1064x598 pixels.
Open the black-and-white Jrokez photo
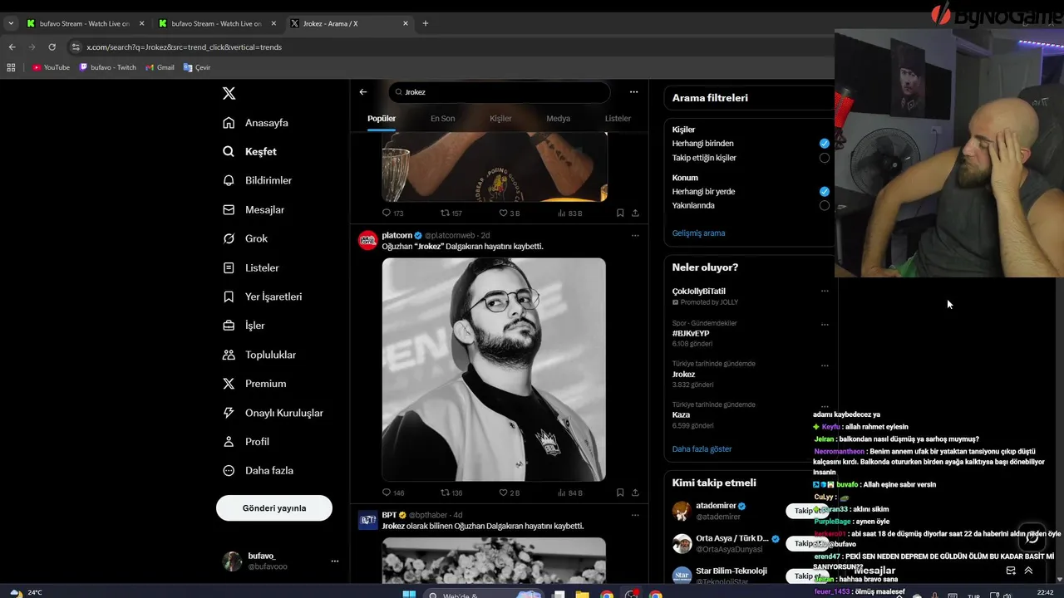494,370
